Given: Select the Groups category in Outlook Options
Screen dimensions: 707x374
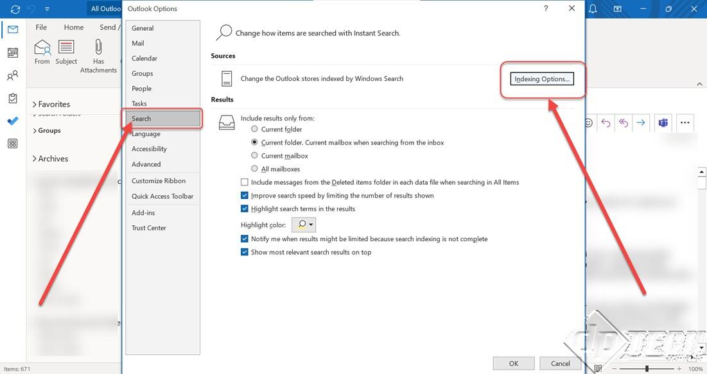Looking at the screenshot, I should [x=162, y=73].
